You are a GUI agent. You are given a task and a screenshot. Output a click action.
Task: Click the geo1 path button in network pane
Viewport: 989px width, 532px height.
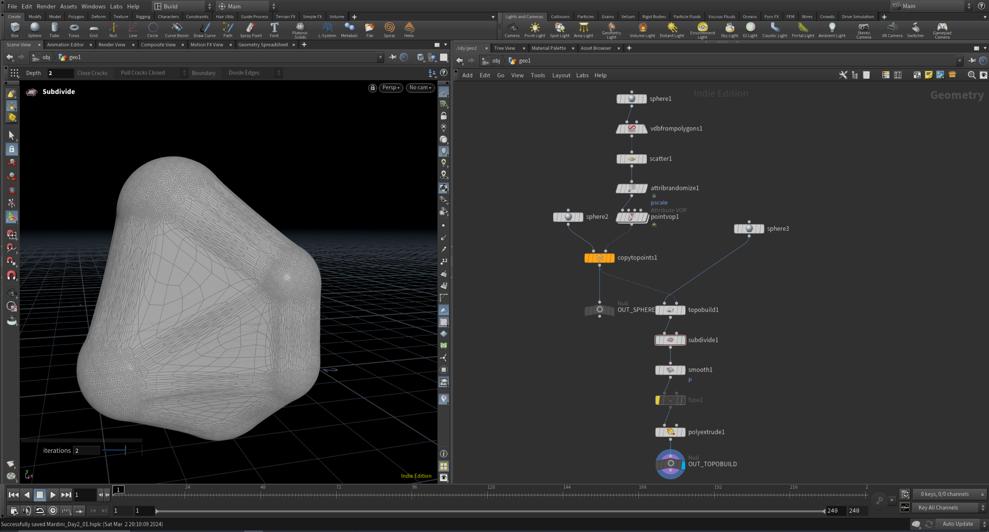coord(520,61)
